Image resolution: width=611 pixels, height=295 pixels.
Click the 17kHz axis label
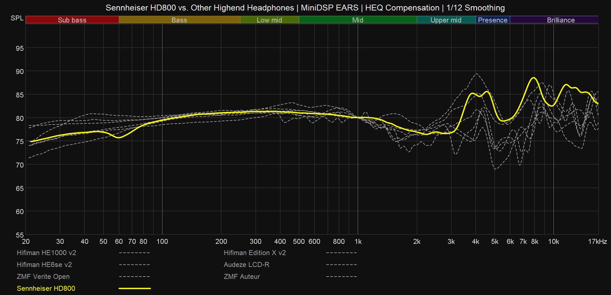[597, 242]
